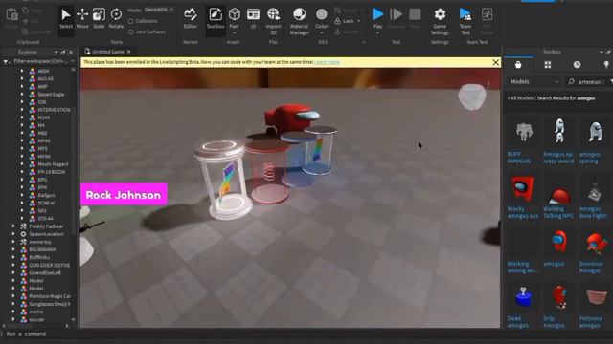Click the Explorer filter funnel icon
The image size is (613, 344).
click(6, 61)
